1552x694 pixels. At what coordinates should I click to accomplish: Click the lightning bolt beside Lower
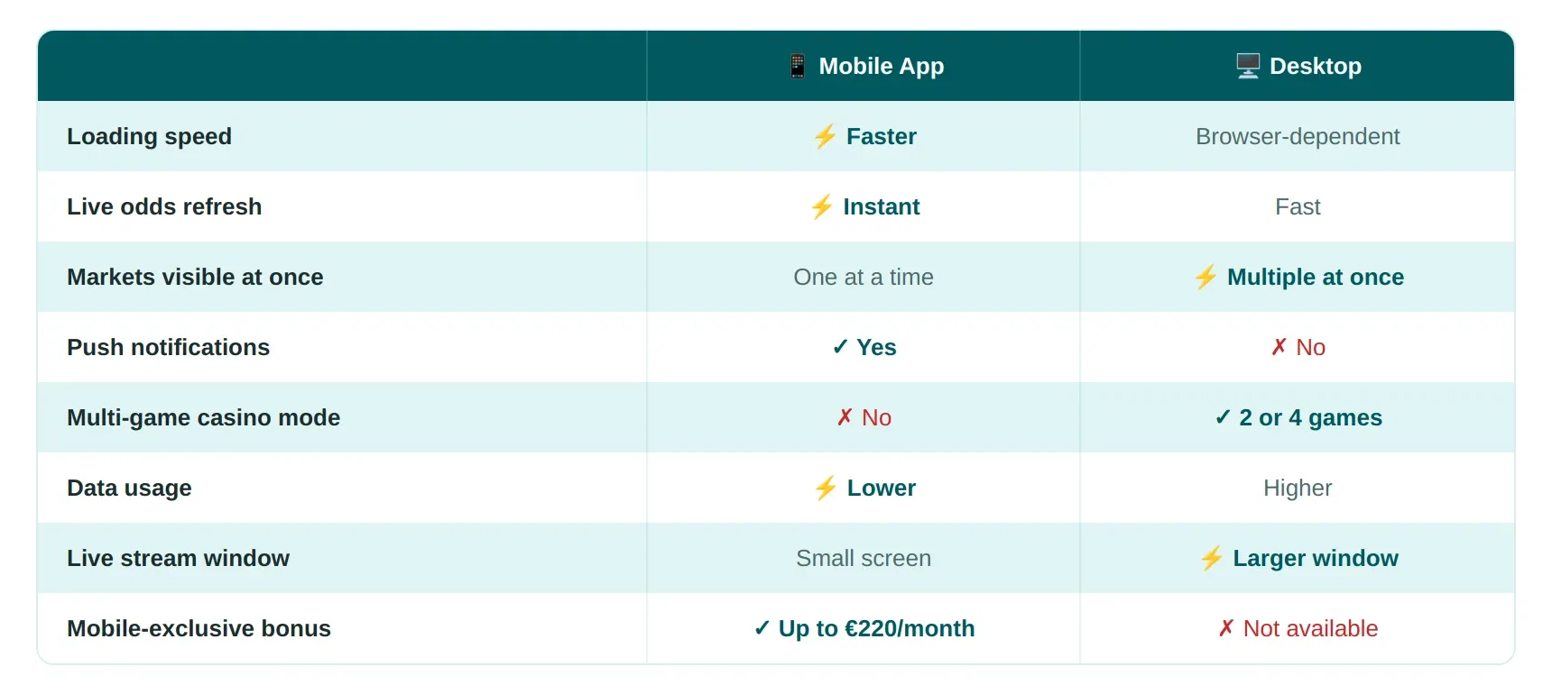826,488
